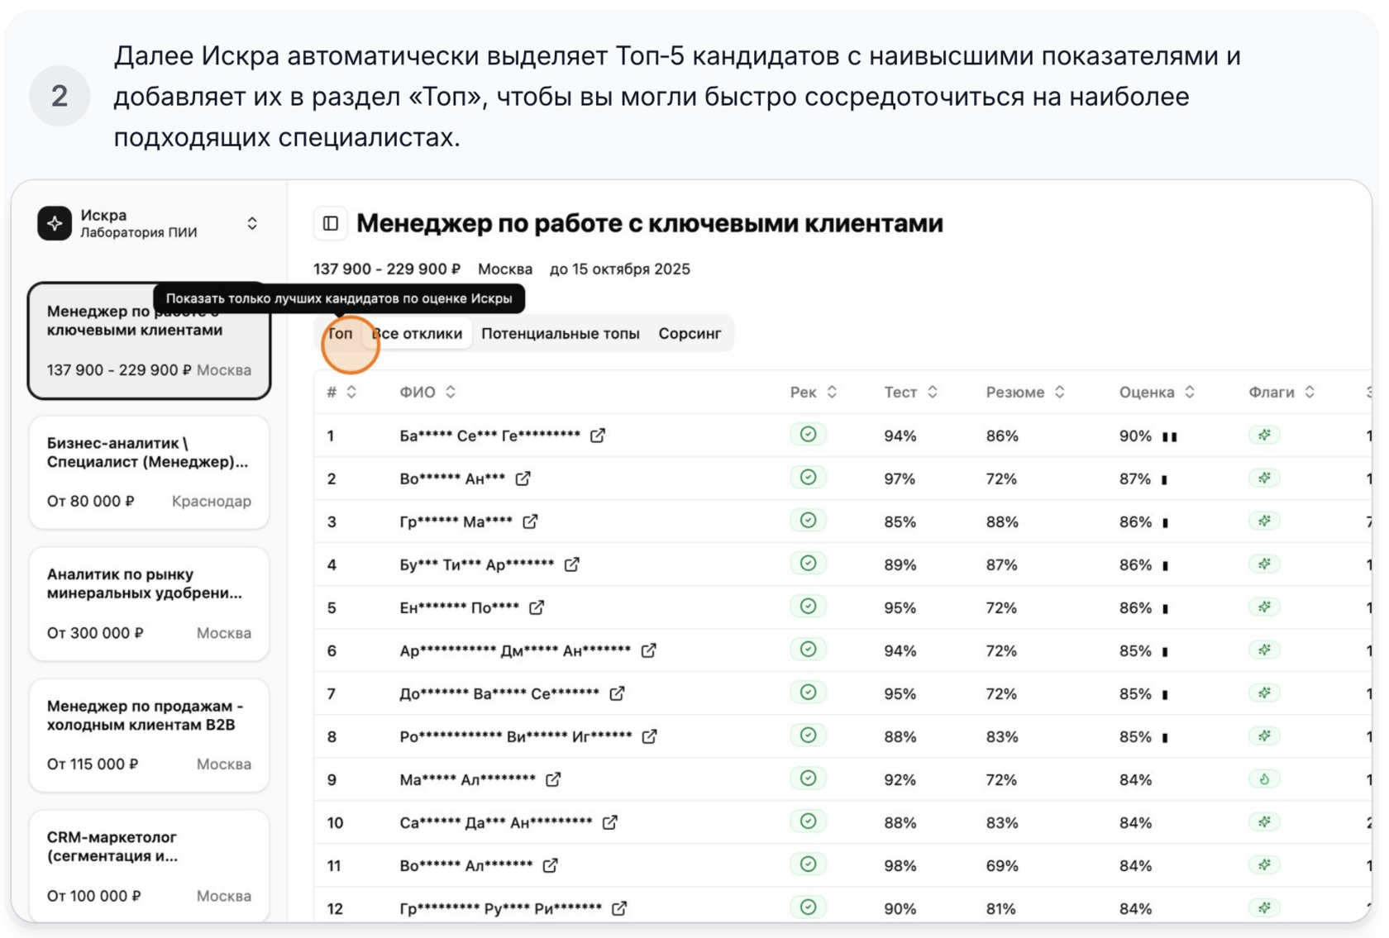
Task: Open the external profile link for Ба***** Се***
Action: [x=598, y=436]
